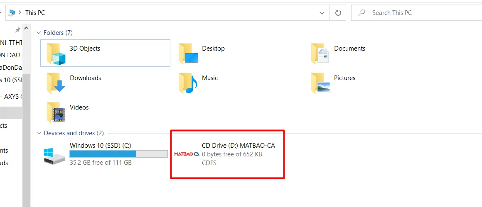Select the 'Pictures' folder label
Image resolution: width=482 pixels, height=207 pixels.
[344, 78]
